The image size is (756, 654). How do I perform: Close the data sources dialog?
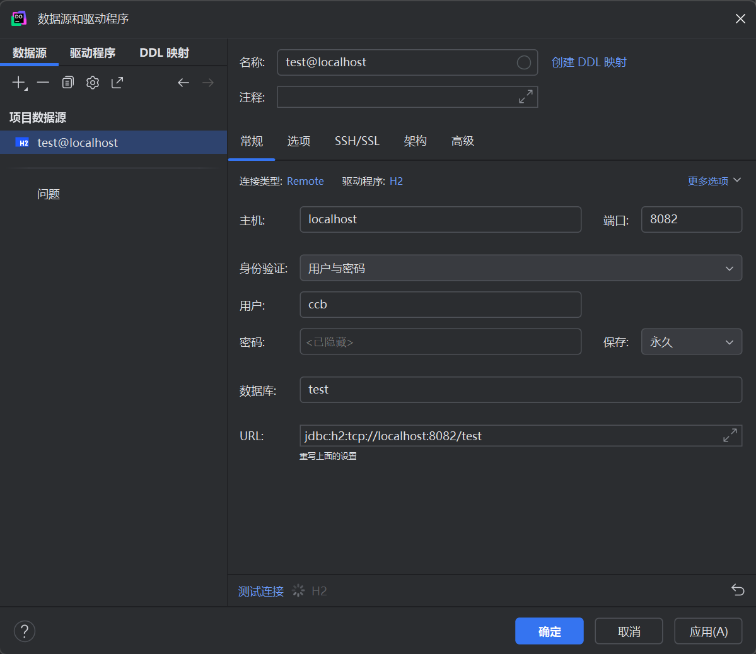[740, 18]
